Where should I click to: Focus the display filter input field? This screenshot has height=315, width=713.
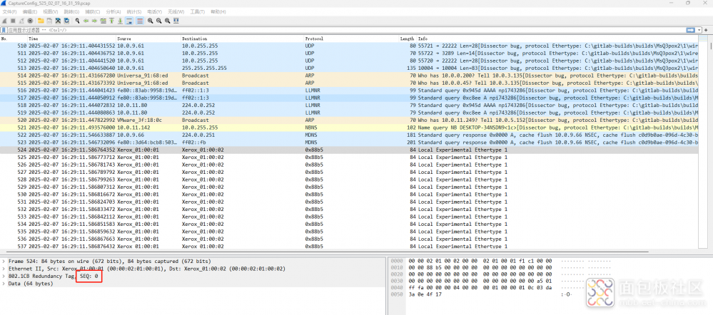(345, 30)
